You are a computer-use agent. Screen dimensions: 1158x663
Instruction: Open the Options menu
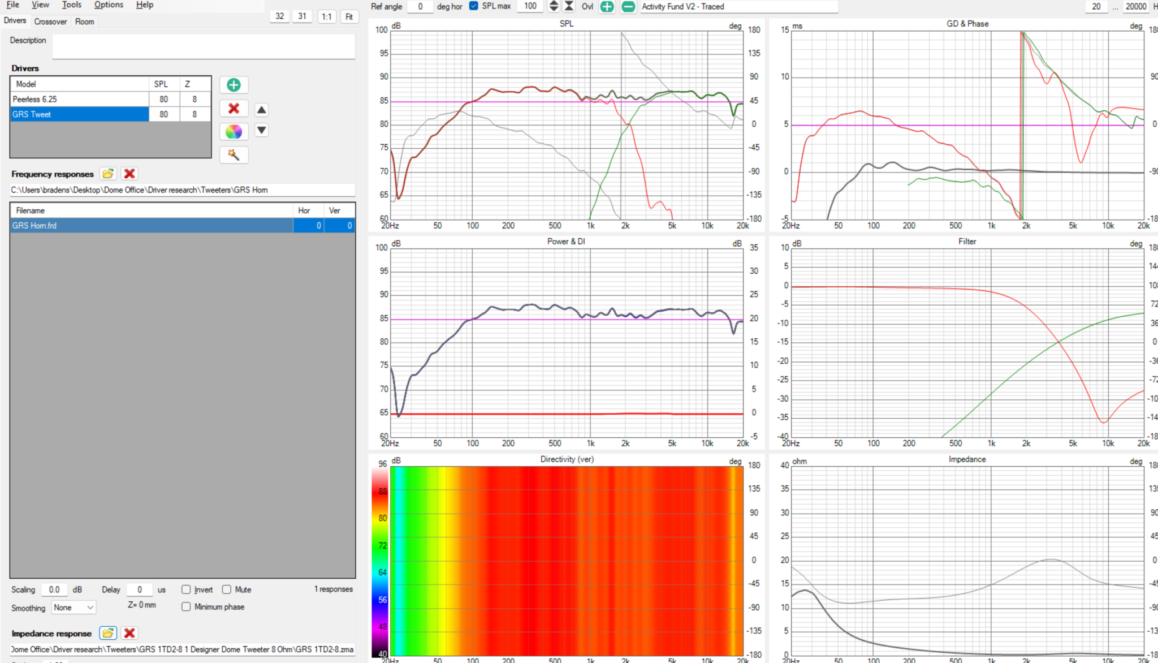click(109, 5)
